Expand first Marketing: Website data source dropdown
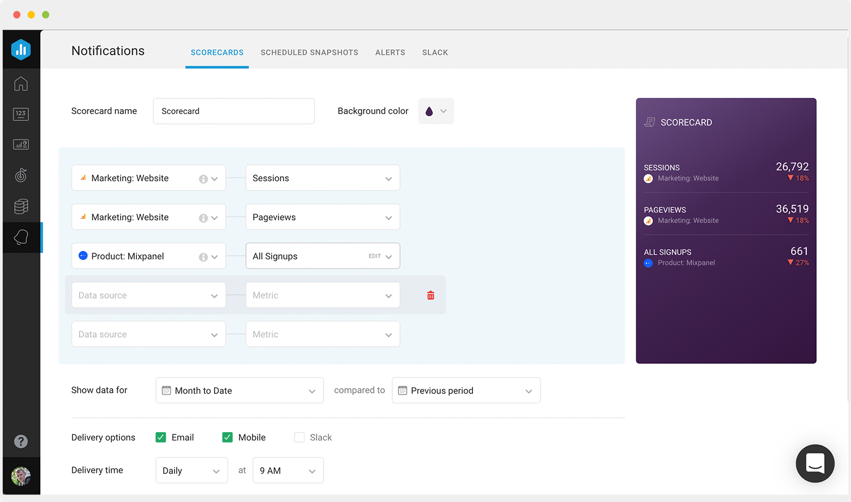851x502 pixels. 148,178
